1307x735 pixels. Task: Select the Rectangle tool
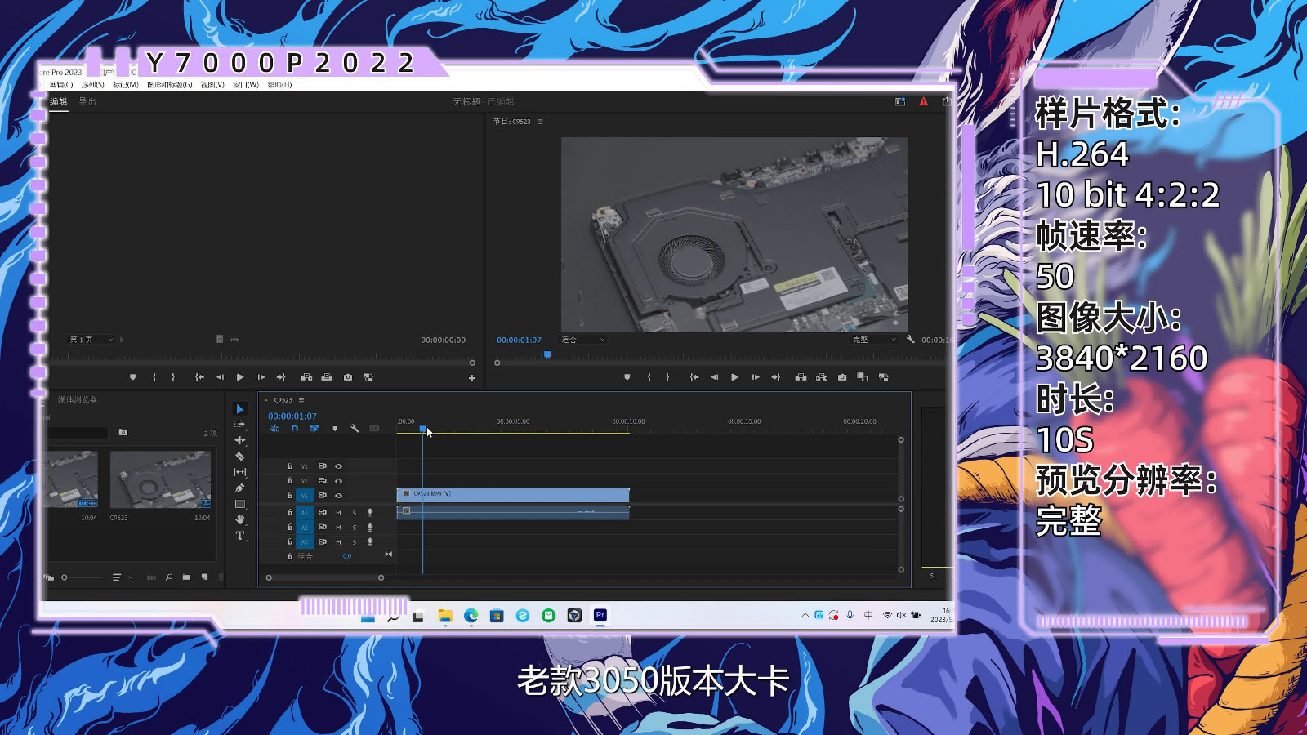(239, 504)
